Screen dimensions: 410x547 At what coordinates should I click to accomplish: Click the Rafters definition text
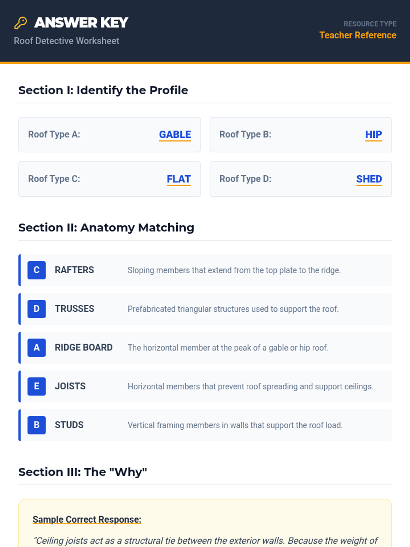point(234,270)
